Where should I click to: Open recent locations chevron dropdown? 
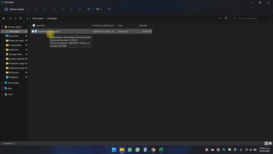(x=15, y=18)
